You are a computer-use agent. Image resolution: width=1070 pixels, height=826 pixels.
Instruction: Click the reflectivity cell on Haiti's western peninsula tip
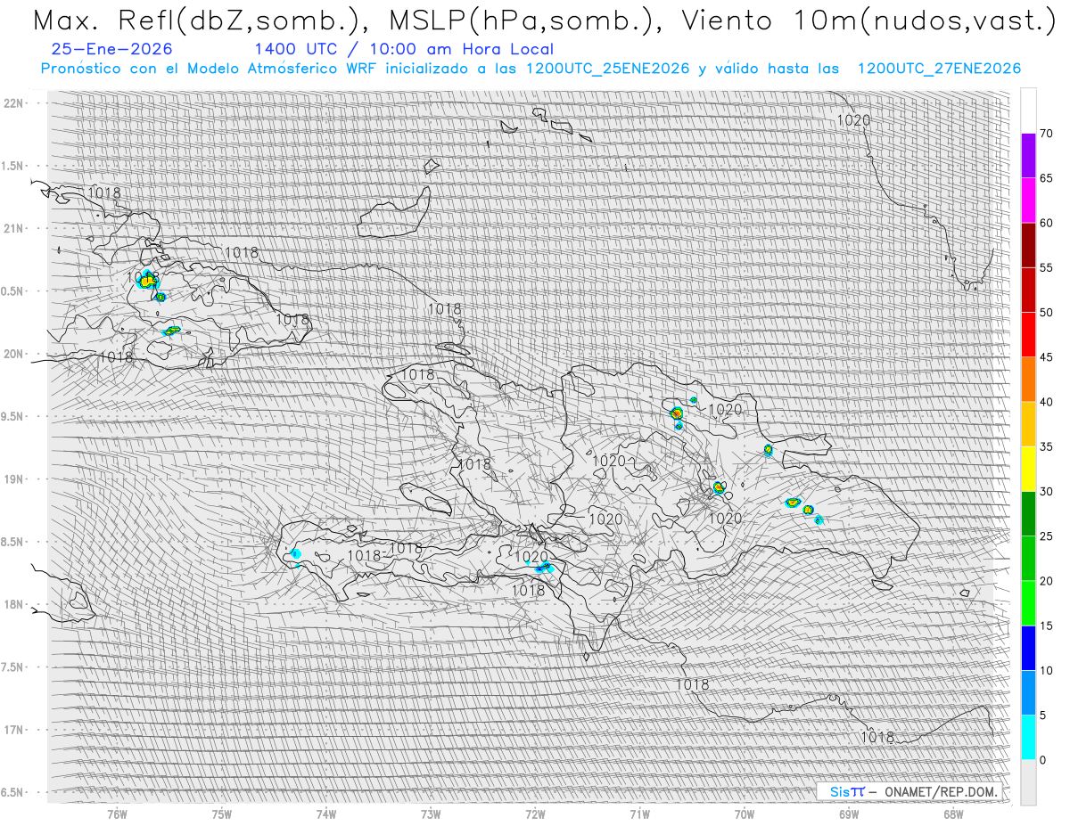click(x=295, y=554)
